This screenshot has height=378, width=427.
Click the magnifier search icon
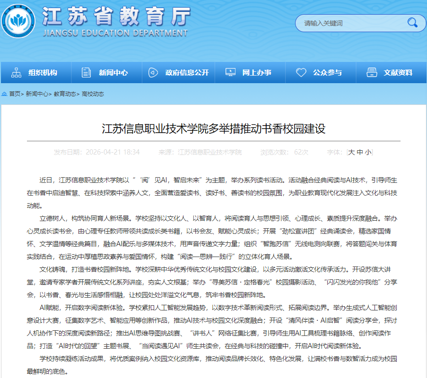[412, 22]
